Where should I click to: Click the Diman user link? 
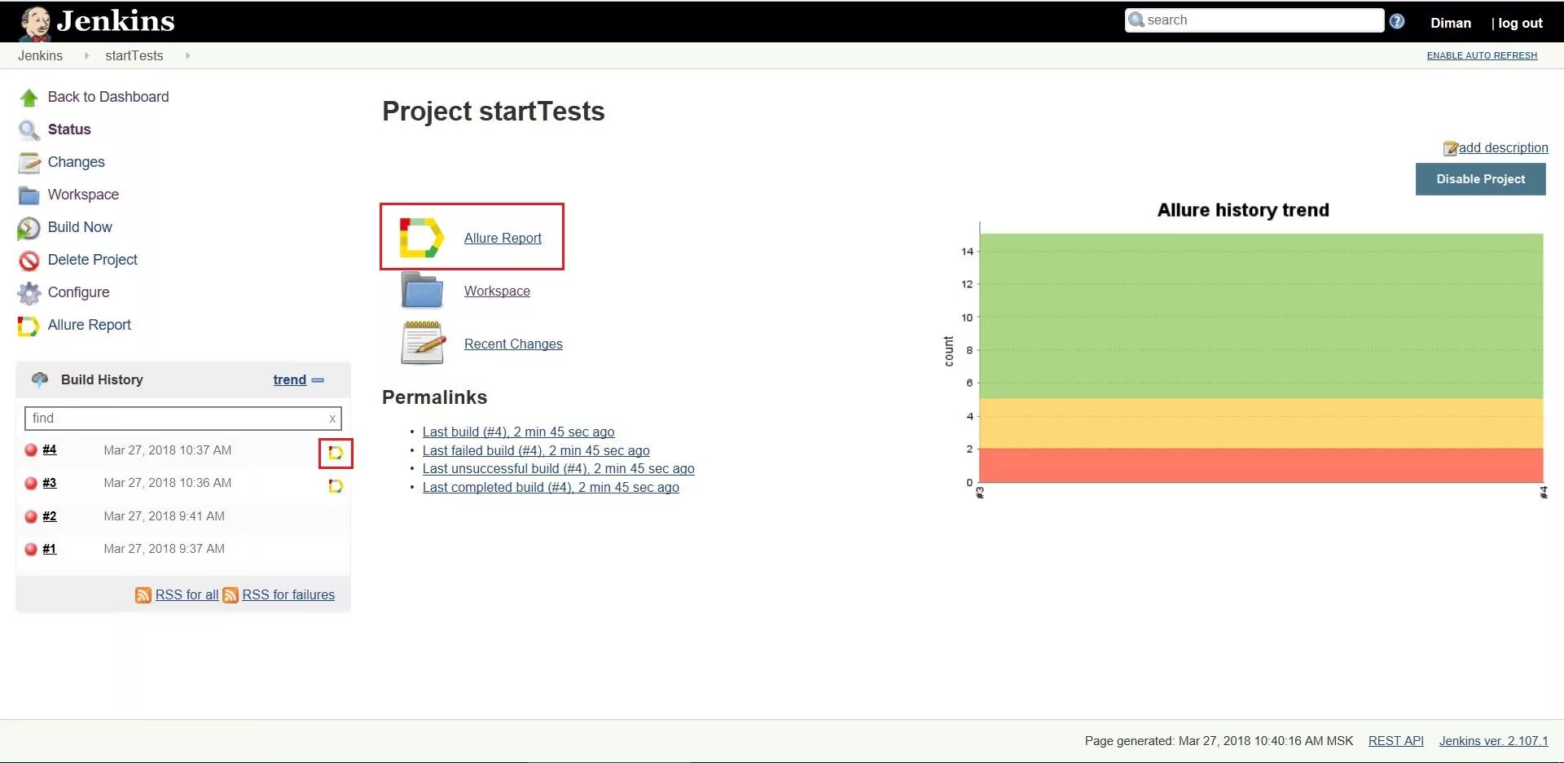(x=1451, y=23)
